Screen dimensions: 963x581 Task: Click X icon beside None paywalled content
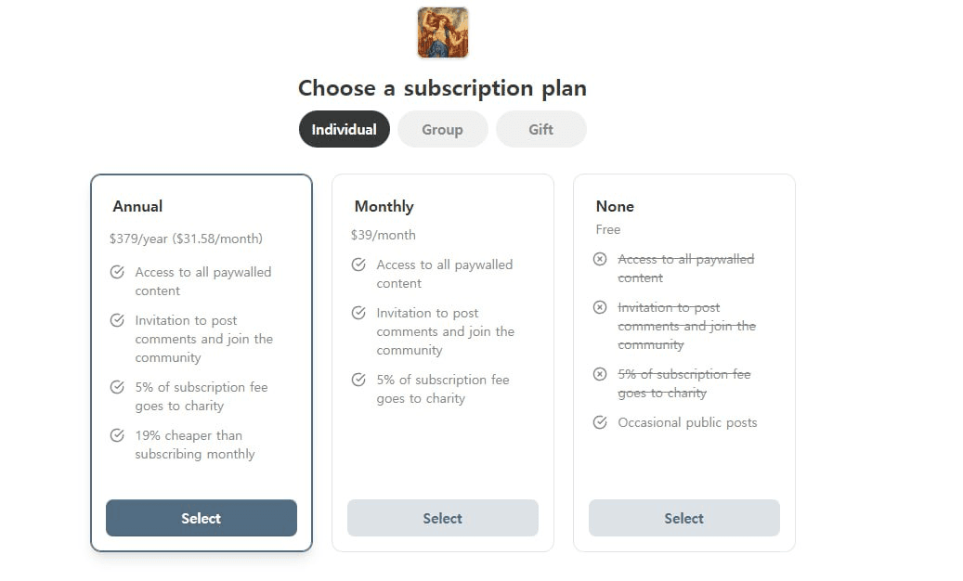(x=600, y=259)
